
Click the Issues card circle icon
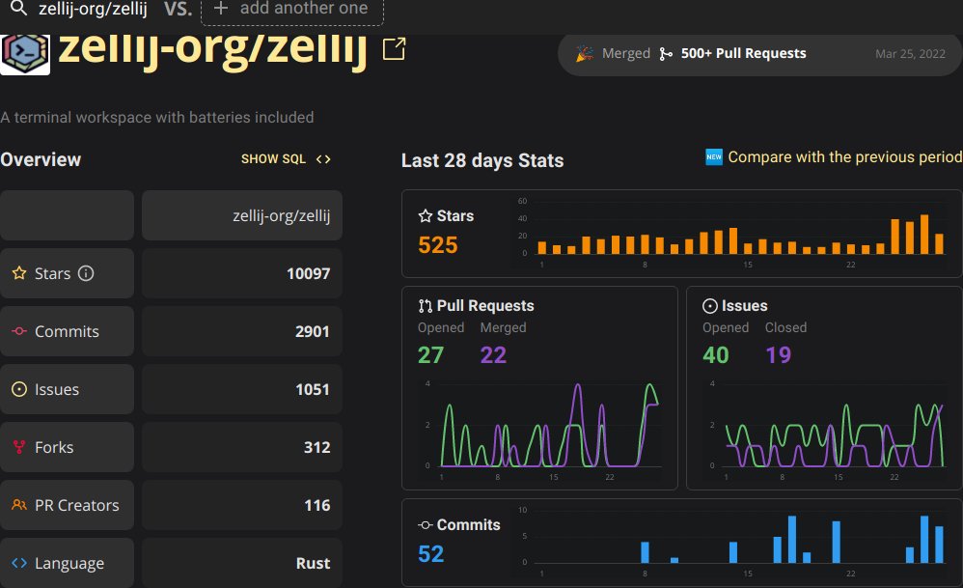(x=709, y=306)
